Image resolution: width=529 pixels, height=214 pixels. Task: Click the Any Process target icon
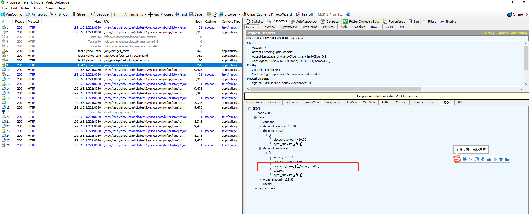point(150,14)
